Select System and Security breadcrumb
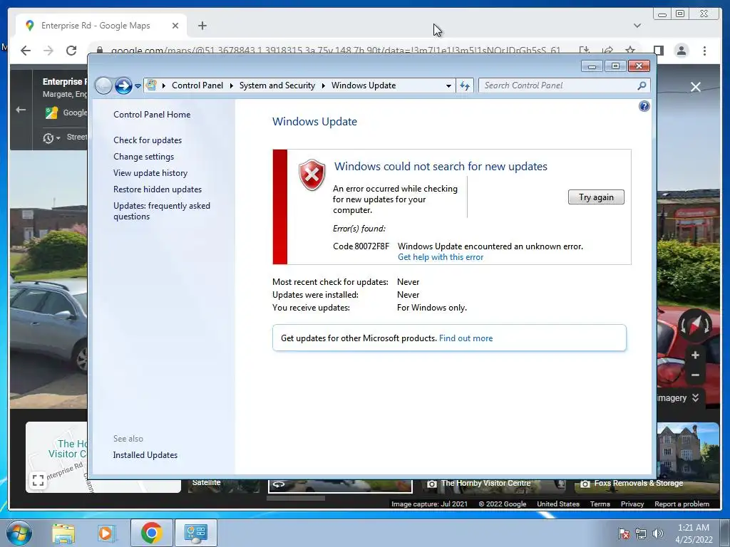 (x=277, y=85)
